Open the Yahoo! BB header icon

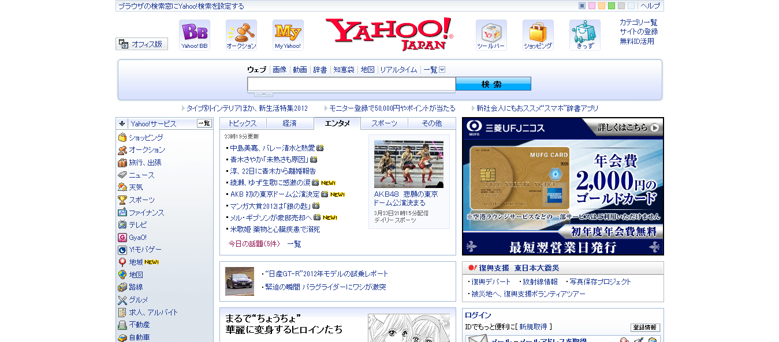click(194, 35)
